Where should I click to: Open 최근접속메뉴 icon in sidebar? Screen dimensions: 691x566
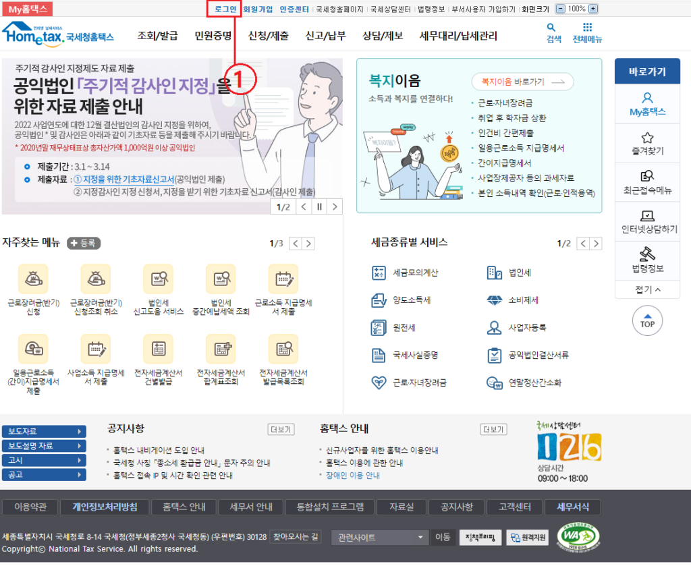(647, 176)
